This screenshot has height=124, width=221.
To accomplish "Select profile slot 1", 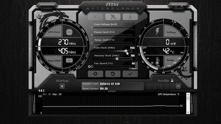I will click(x=149, y=86).
